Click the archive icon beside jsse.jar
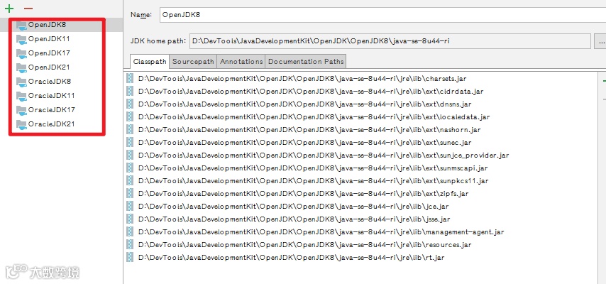This screenshot has height=284, width=606. coord(130,219)
